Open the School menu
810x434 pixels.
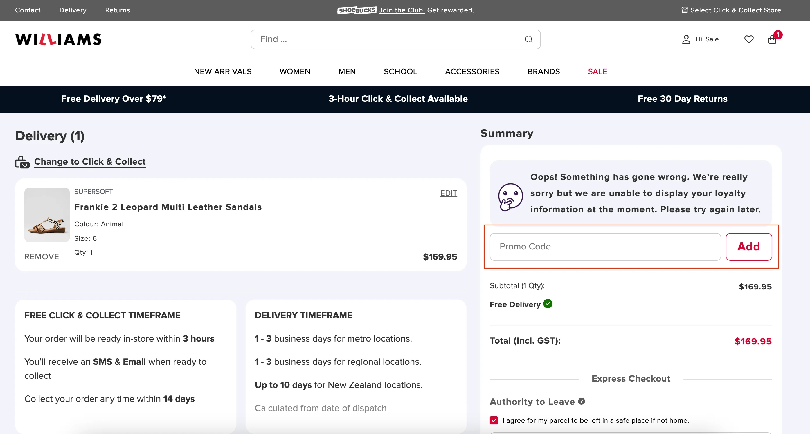click(x=400, y=72)
